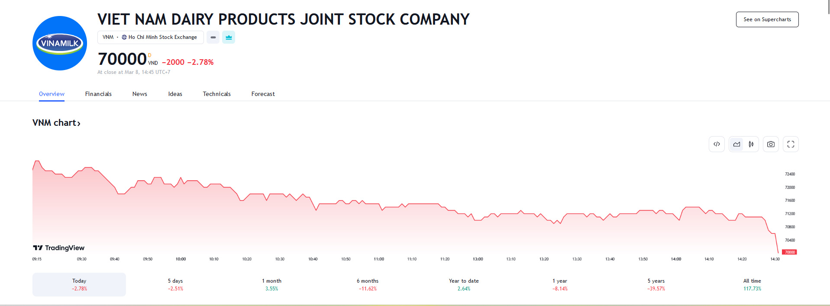830x306 pixels.
Task: Show the All time range
Action: (752, 284)
